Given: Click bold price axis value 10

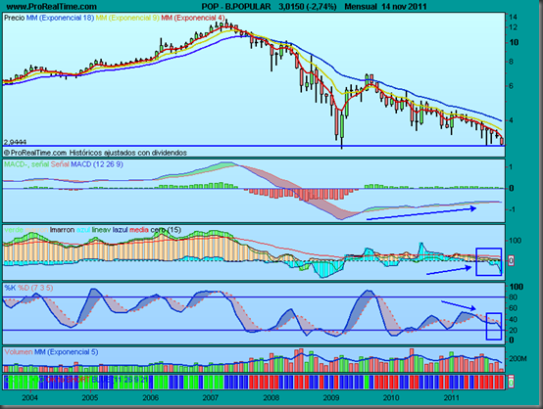Looking at the screenshot, I should coord(514,42).
